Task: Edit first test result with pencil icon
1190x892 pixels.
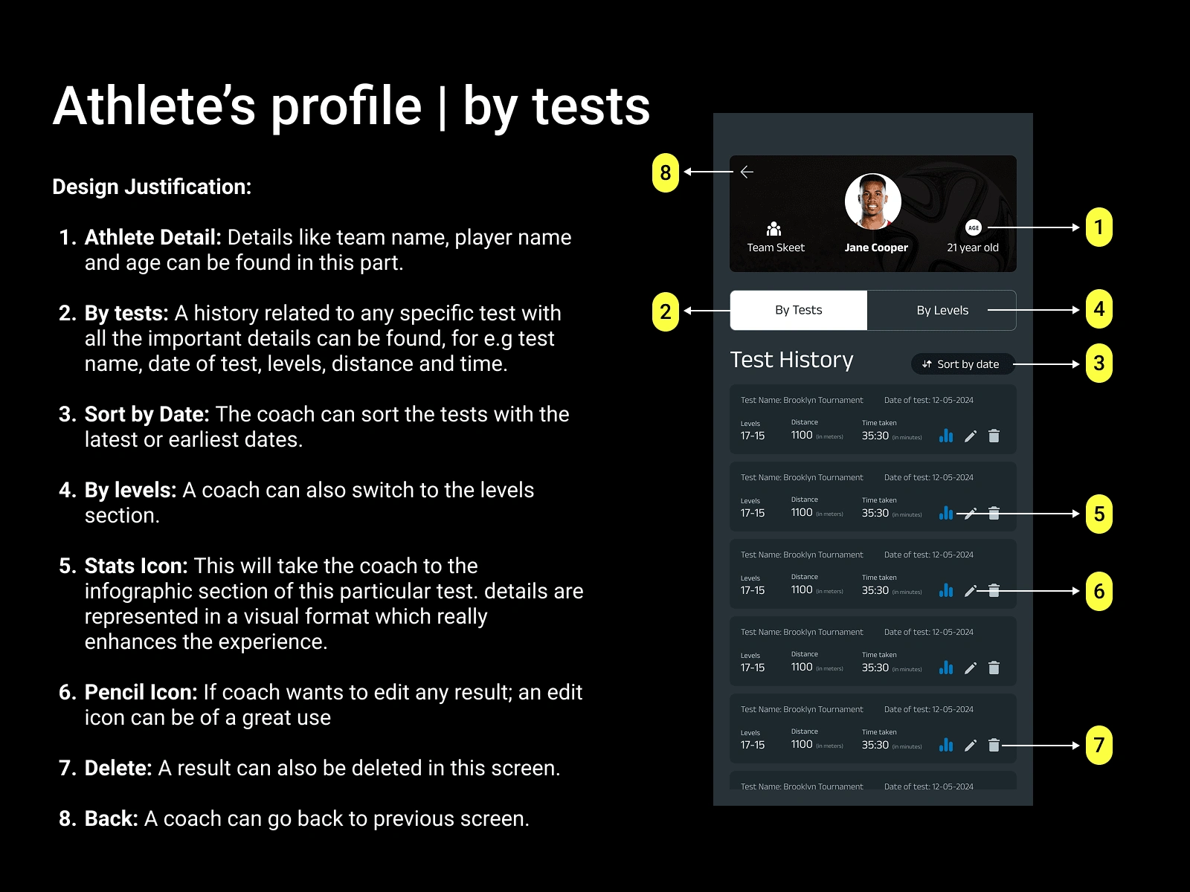Action: pos(971,436)
